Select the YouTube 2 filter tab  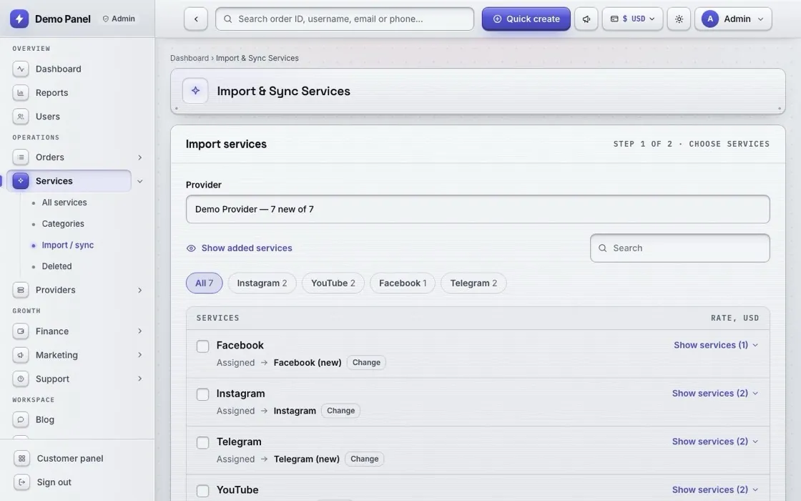[333, 283]
